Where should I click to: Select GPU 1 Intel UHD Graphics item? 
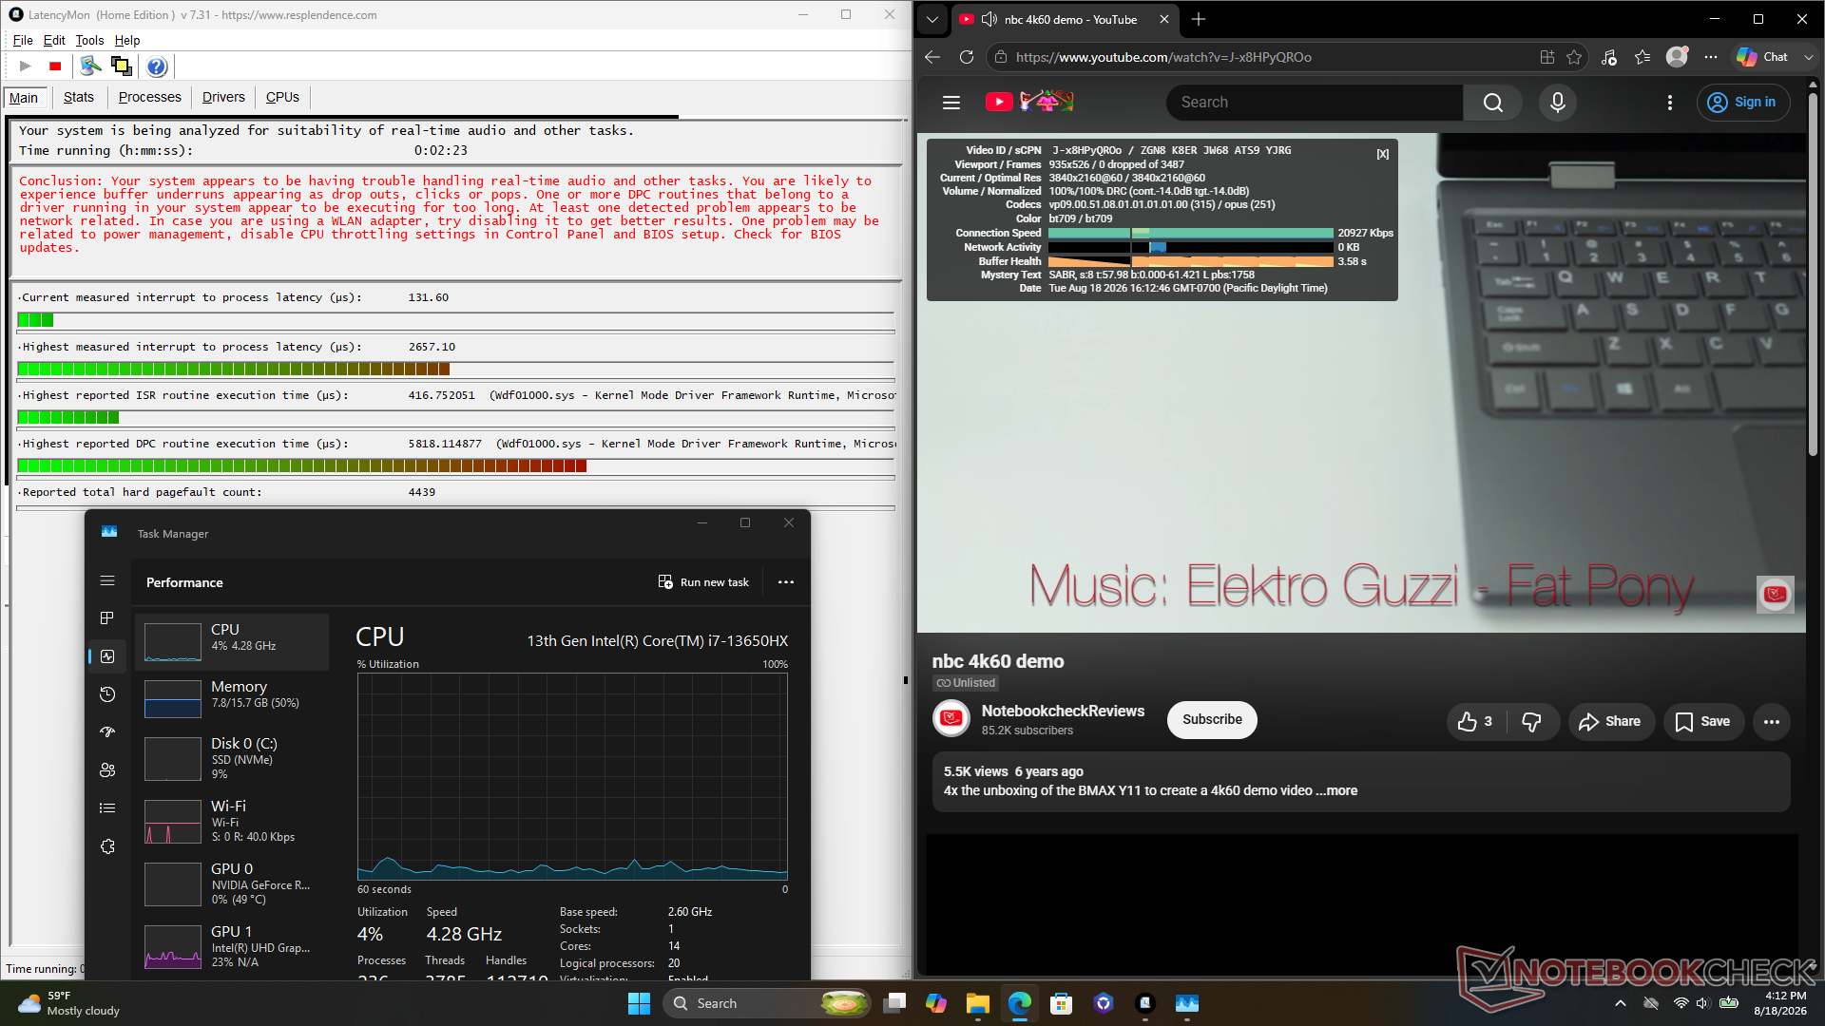click(x=233, y=946)
